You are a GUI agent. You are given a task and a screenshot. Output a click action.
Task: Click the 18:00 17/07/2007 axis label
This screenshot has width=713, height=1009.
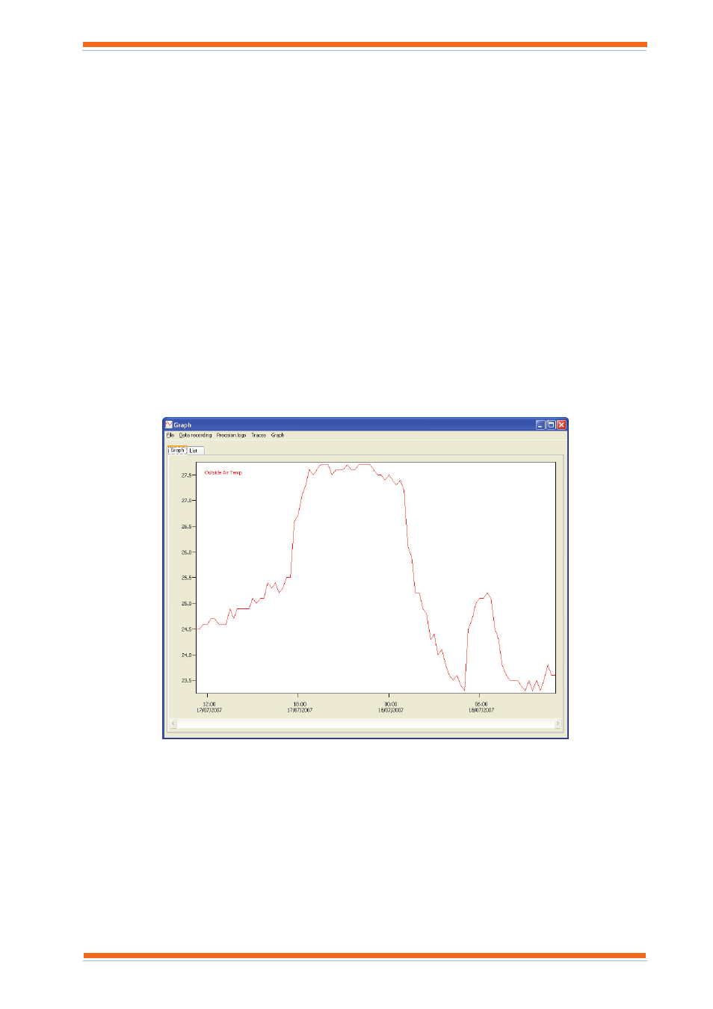[x=300, y=707]
